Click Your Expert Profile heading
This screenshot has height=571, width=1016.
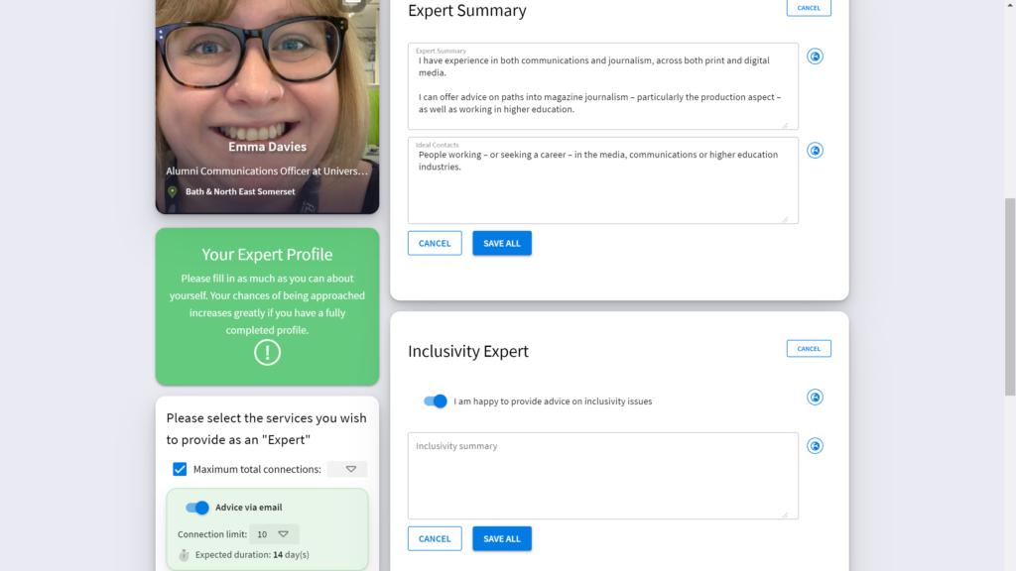[267, 255]
